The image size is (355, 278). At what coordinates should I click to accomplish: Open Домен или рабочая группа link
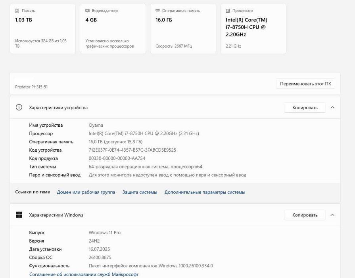86,192
